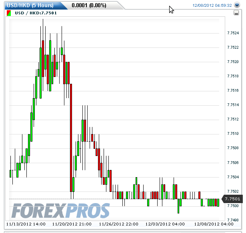
Task: Click the 7.7508 price axis label
Action: 233,148
